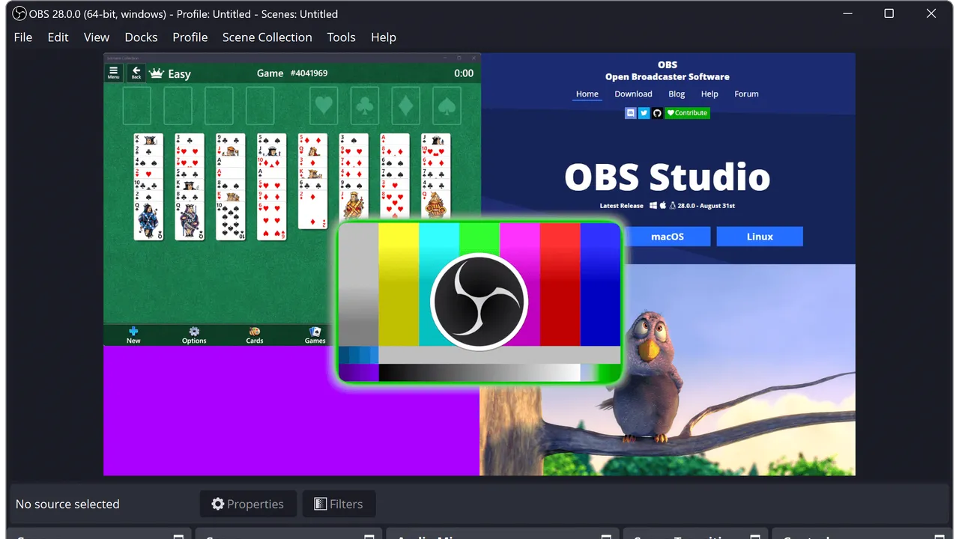Click the Back arrow in Solitaire
959x539 pixels.
[x=136, y=73]
